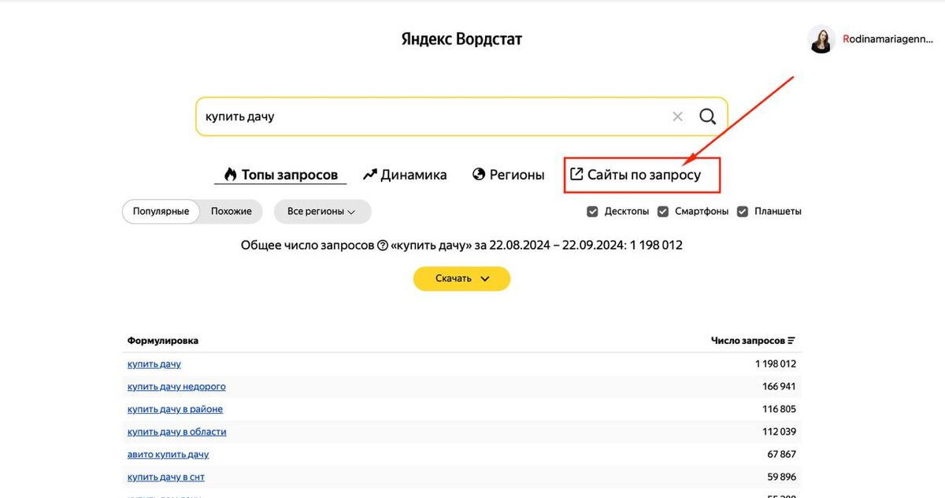Click the Число запросов column header

(748, 341)
